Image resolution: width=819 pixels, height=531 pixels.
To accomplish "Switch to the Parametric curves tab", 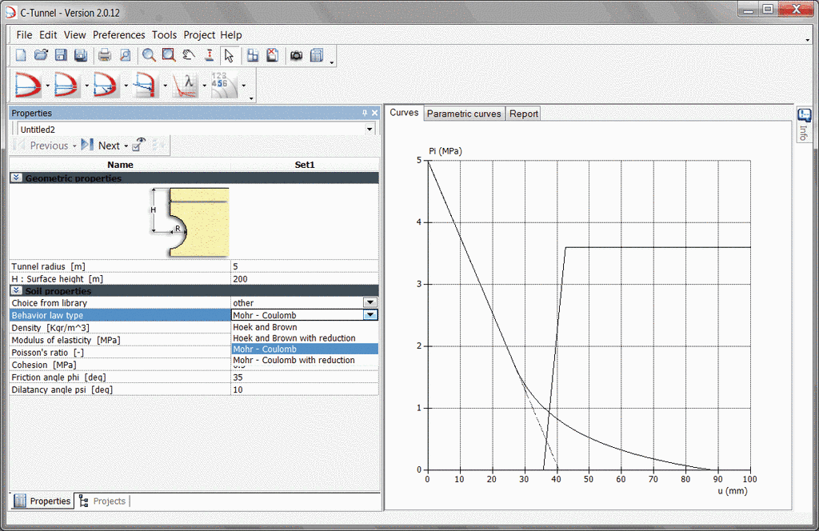I will pyautogui.click(x=464, y=114).
